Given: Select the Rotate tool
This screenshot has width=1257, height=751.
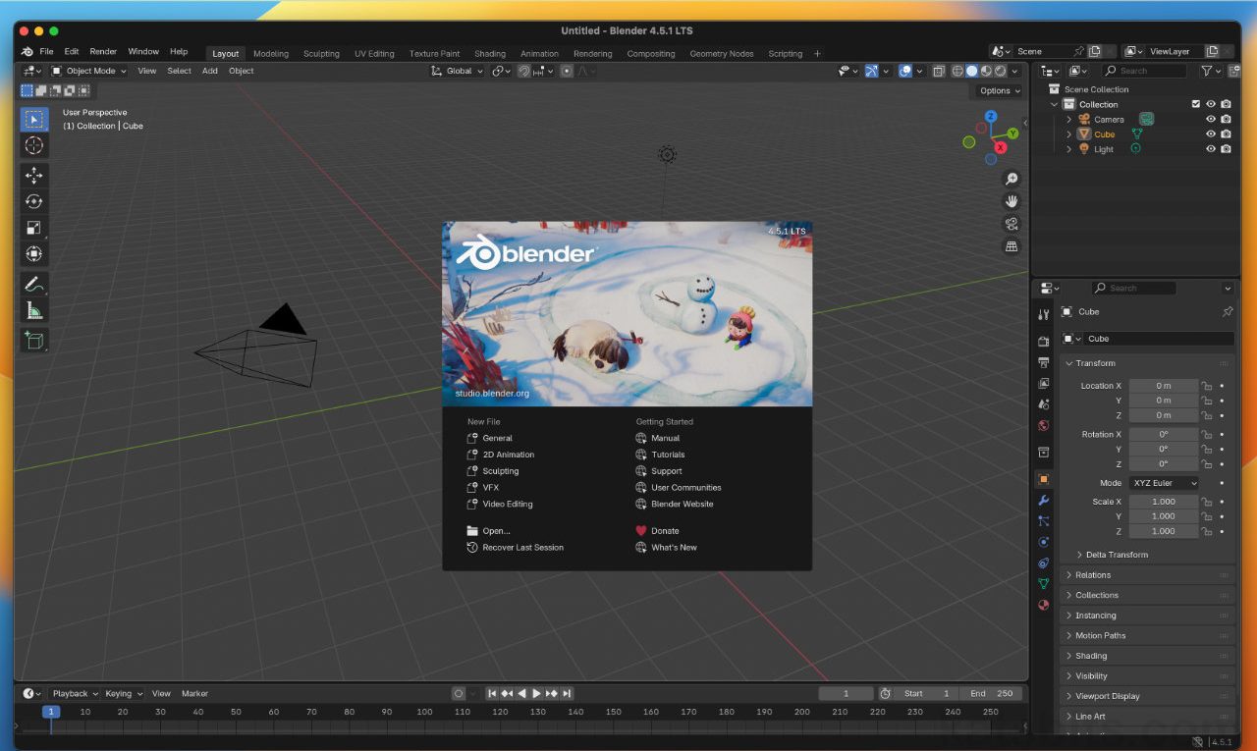Looking at the screenshot, I should point(34,201).
